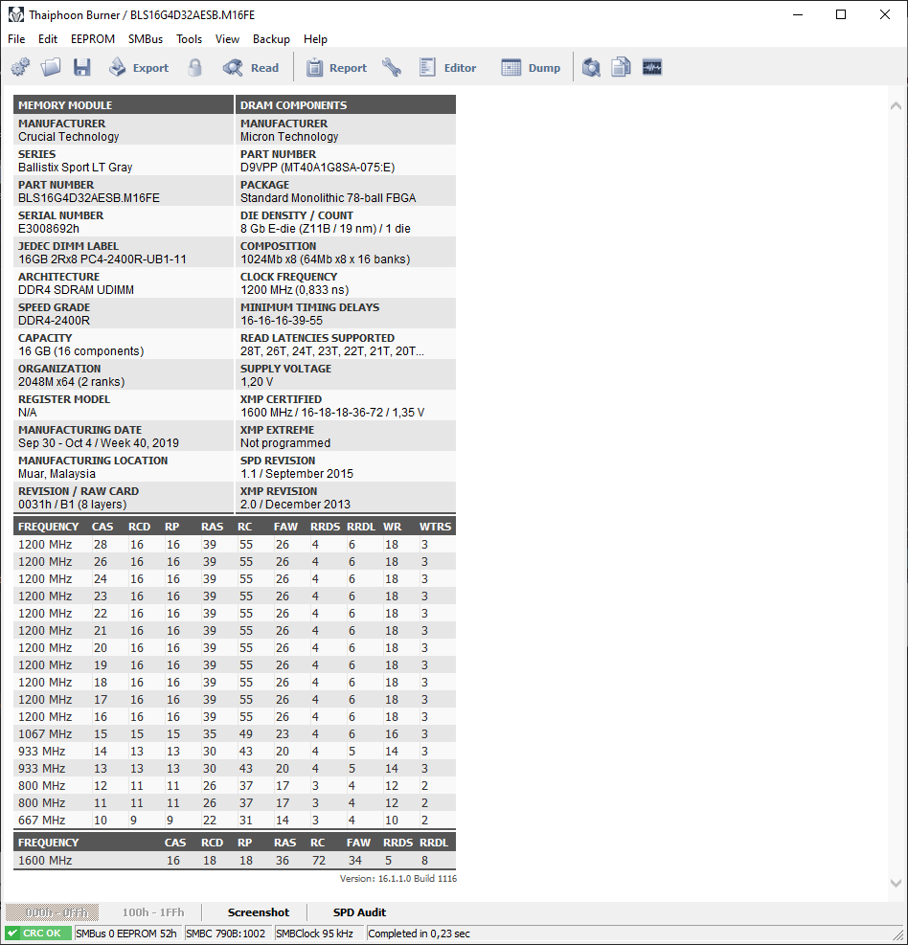Click scrollbar up arrow
The height and width of the screenshot is (945, 908).
(896, 106)
